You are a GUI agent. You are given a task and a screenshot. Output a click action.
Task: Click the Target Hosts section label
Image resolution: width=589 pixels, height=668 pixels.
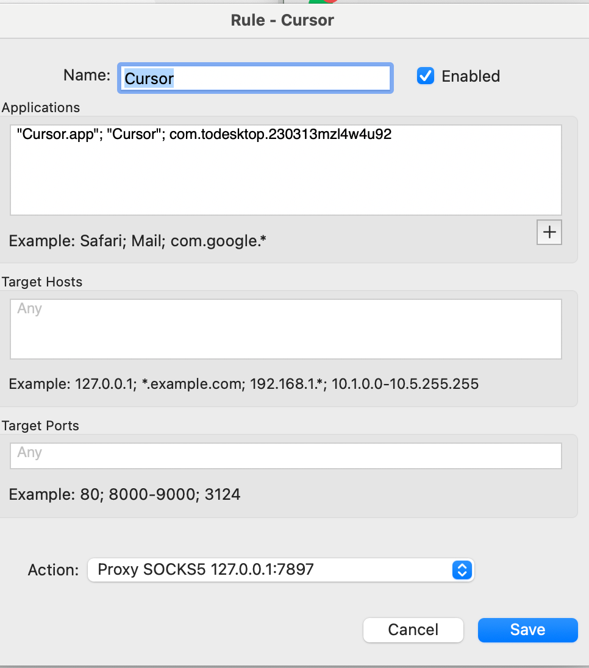pyautogui.click(x=42, y=282)
